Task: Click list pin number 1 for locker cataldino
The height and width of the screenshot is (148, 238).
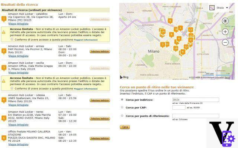Action: point(4,19)
